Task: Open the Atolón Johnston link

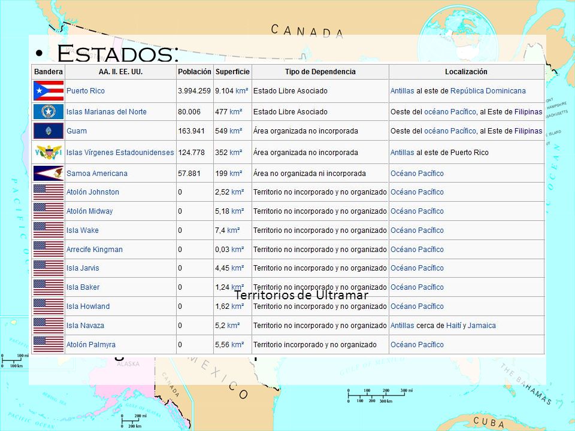Action: click(93, 192)
